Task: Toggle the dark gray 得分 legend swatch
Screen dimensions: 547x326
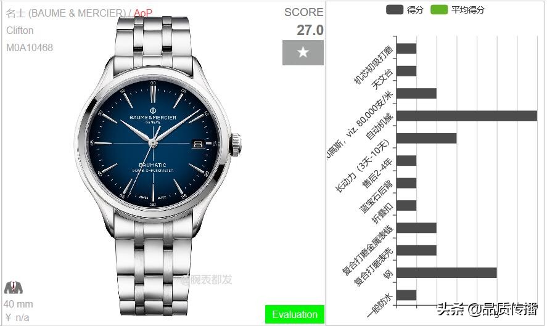Action: pyautogui.click(x=395, y=9)
